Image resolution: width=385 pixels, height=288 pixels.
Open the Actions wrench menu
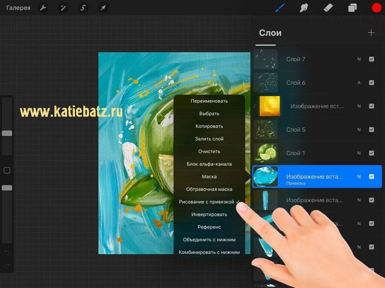[x=43, y=8]
